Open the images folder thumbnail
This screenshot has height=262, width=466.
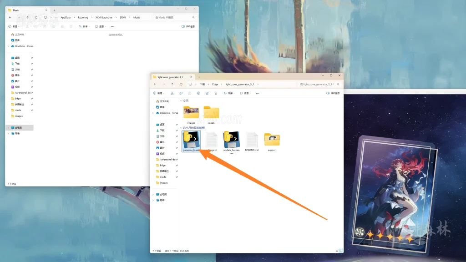(x=191, y=112)
